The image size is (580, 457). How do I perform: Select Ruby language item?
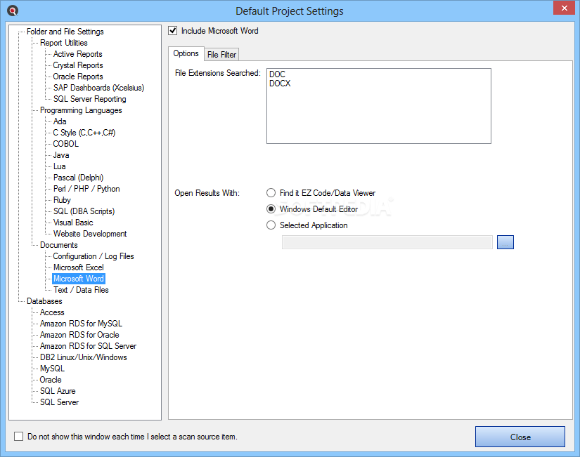click(62, 200)
